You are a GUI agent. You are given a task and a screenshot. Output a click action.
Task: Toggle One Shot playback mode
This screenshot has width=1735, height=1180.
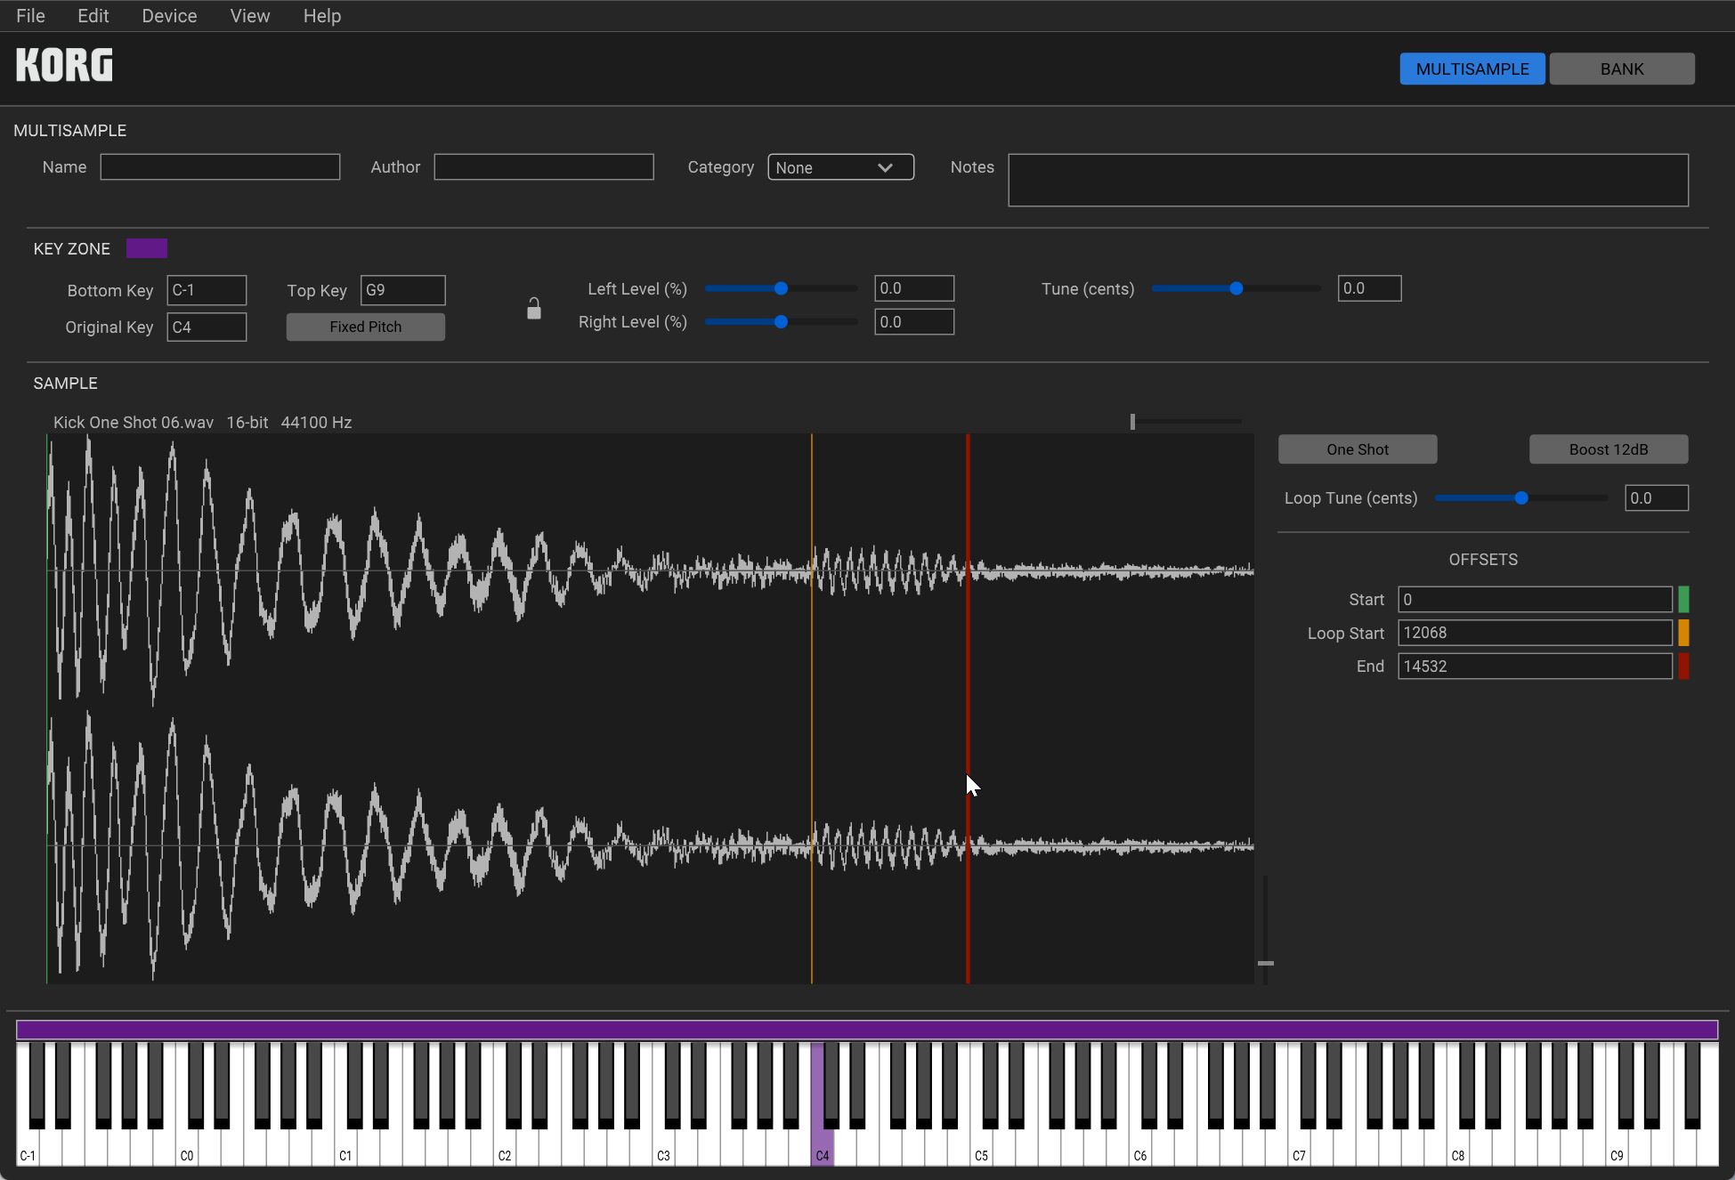pyautogui.click(x=1358, y=449)
